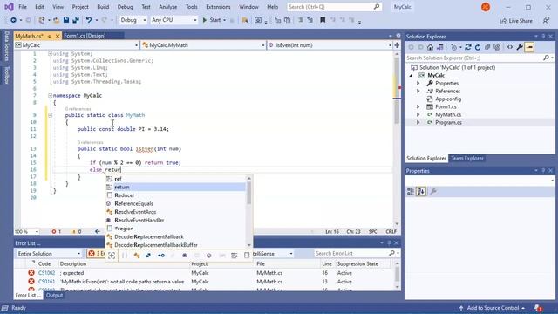
Task: Toggle the highlighted Preview Selected Items button
Action: point(529,47)
